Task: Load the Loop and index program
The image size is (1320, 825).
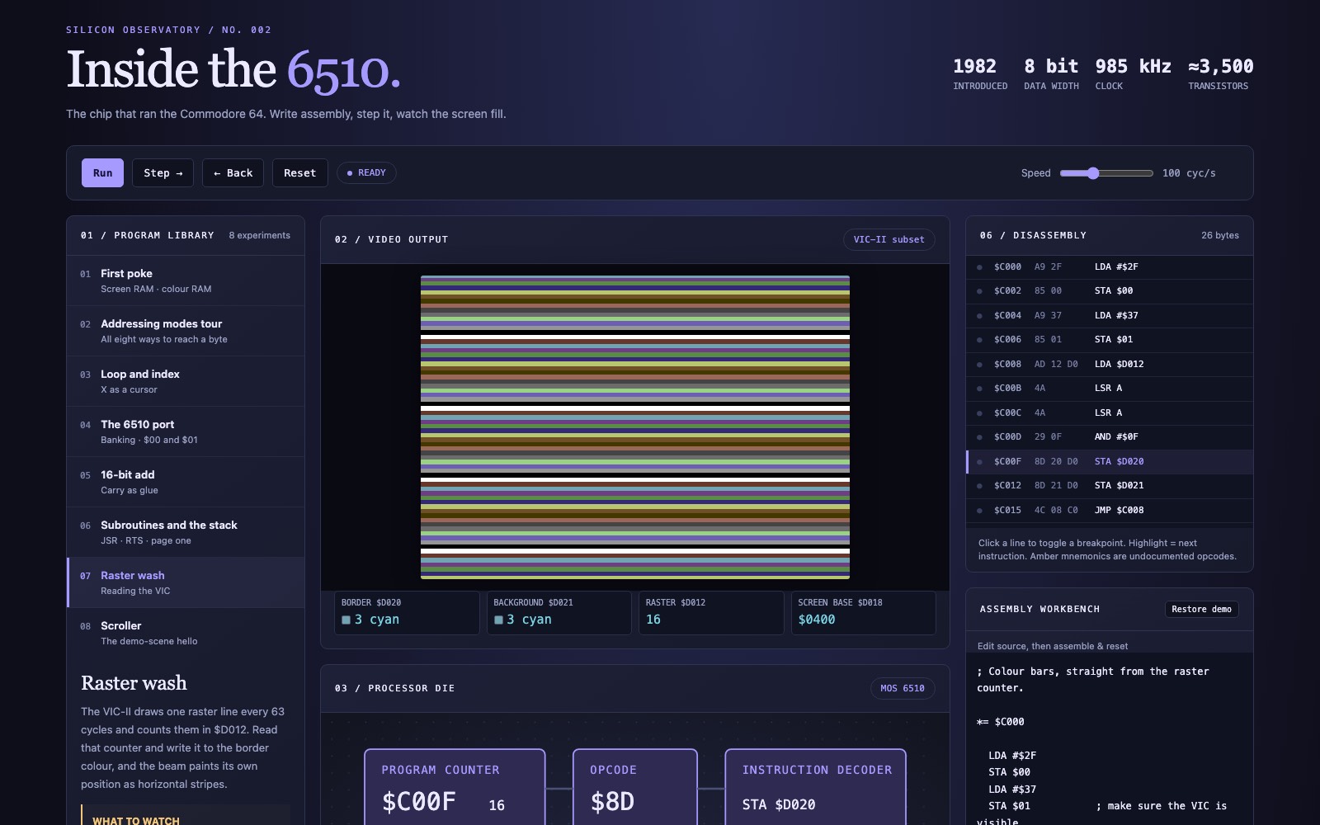Action: [186, 381]
